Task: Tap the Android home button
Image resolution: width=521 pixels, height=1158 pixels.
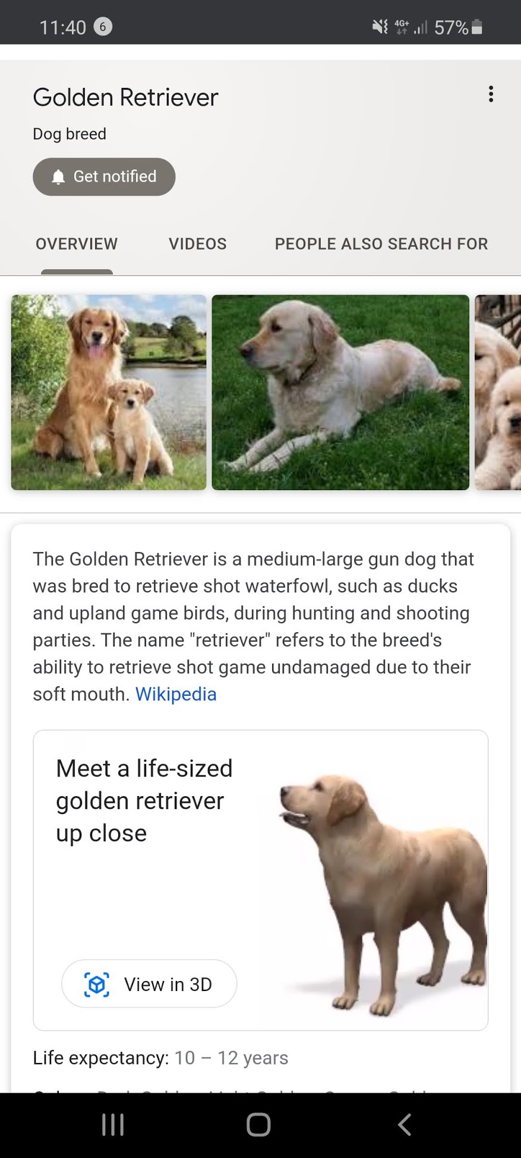Action: tap(258, 1124)
